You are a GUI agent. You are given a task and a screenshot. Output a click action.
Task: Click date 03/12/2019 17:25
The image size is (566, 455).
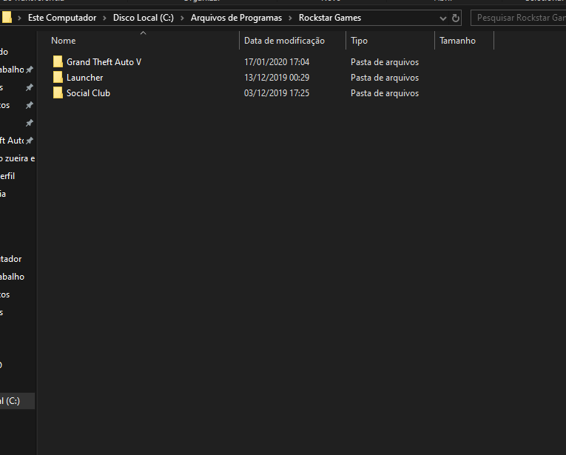point(277,93)
